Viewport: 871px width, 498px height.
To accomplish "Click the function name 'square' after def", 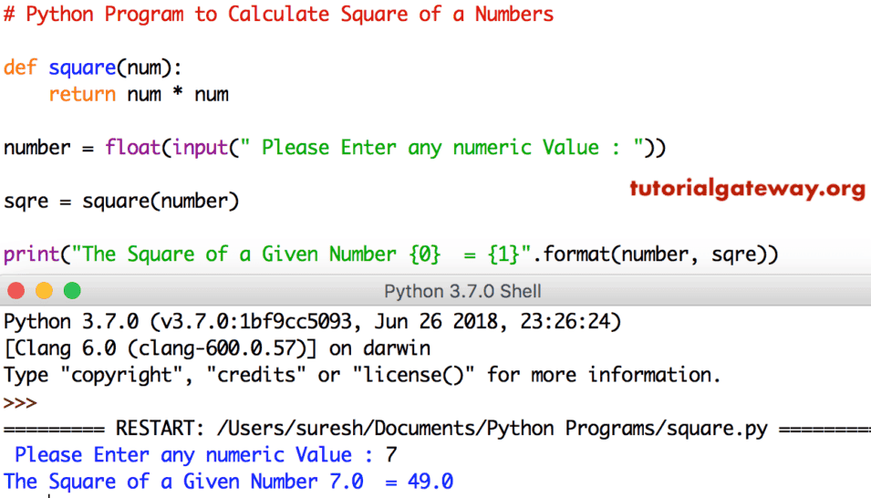I will (x=82, y=68).
